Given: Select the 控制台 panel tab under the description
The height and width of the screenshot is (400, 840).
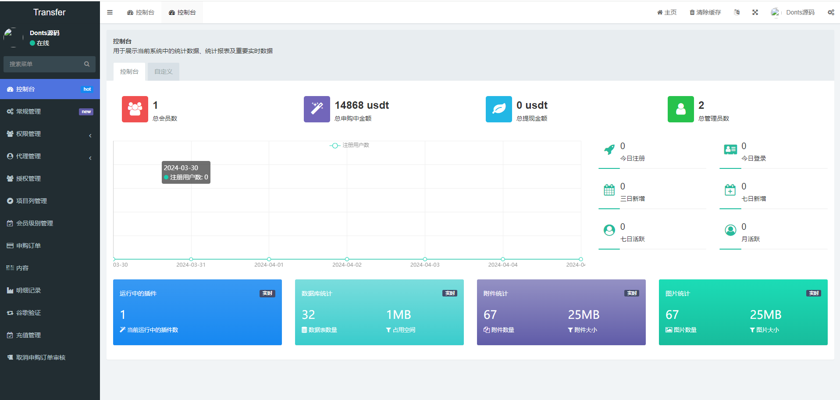Looking at the screenshot, I should click(x=129, y=71).
